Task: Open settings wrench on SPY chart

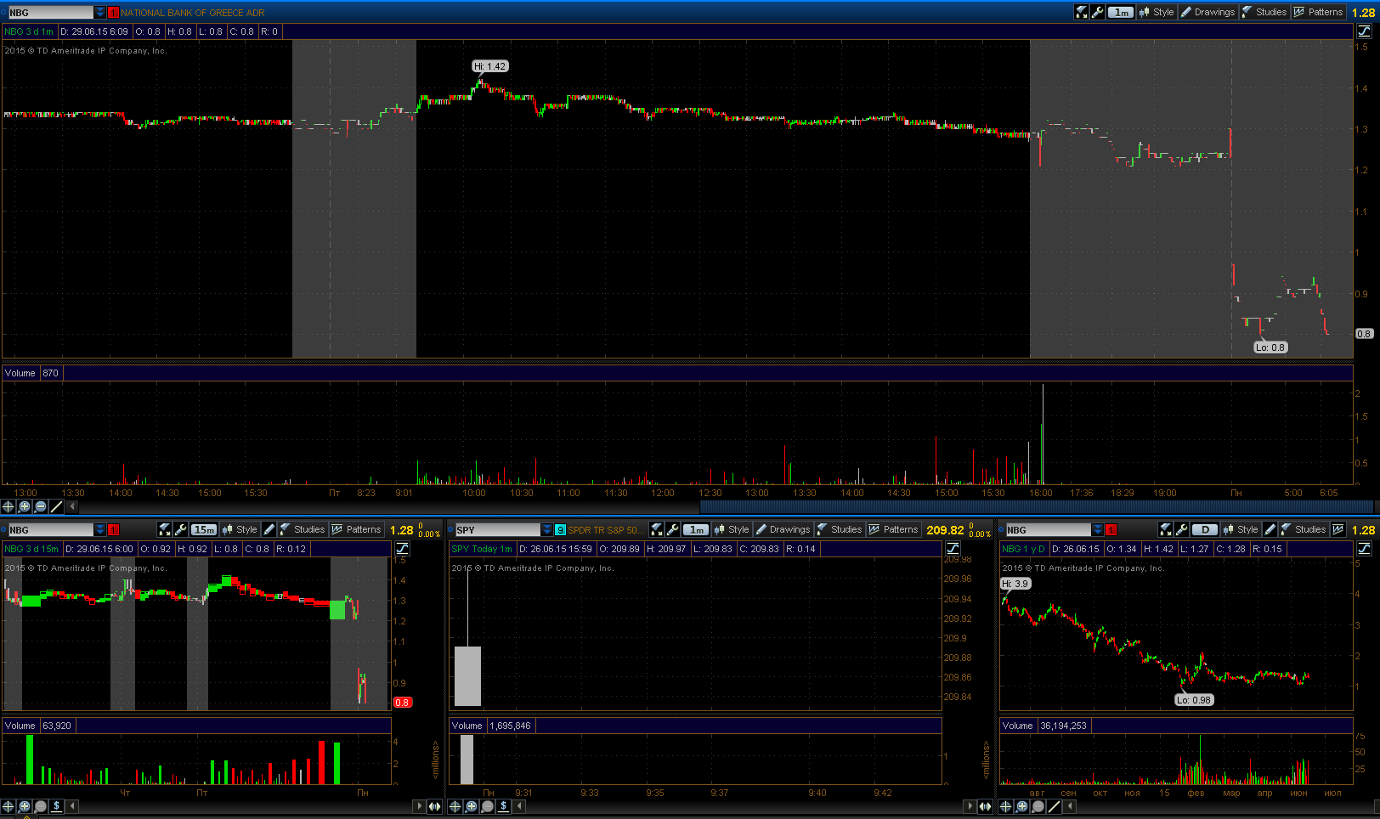Action: tap(673, 529)
